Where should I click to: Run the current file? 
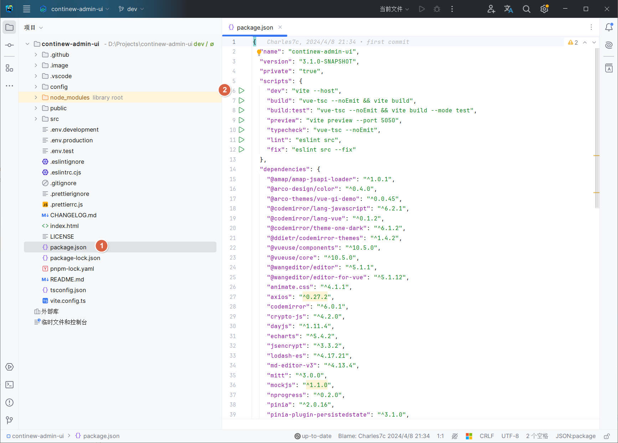point(422,9)
